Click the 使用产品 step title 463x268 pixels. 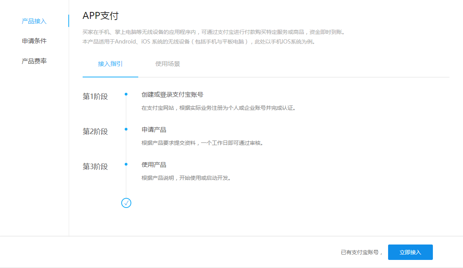click(x=154, y=165)
